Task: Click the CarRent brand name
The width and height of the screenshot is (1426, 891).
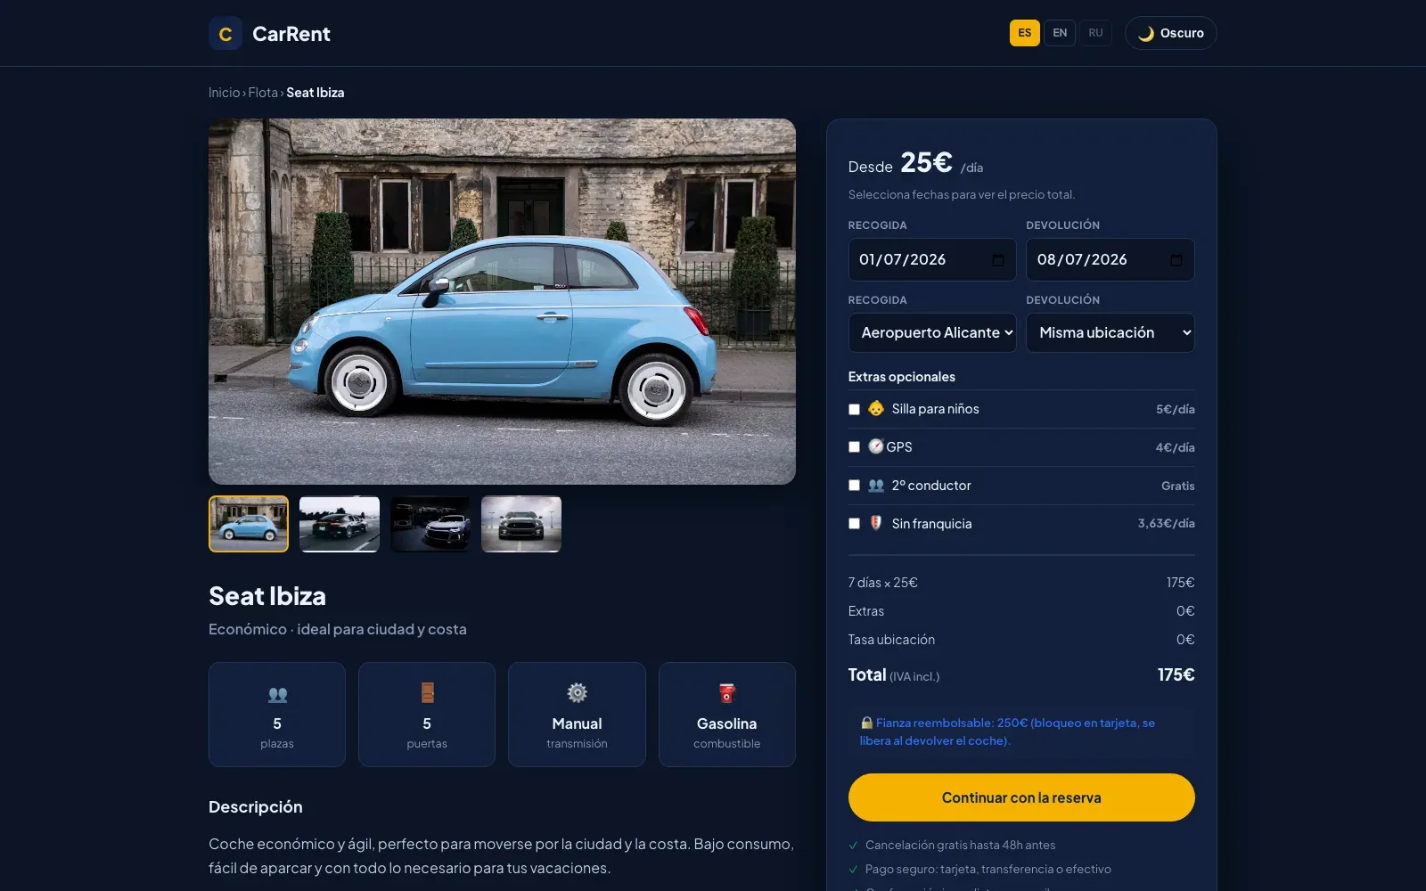Action: pos(291,34)
